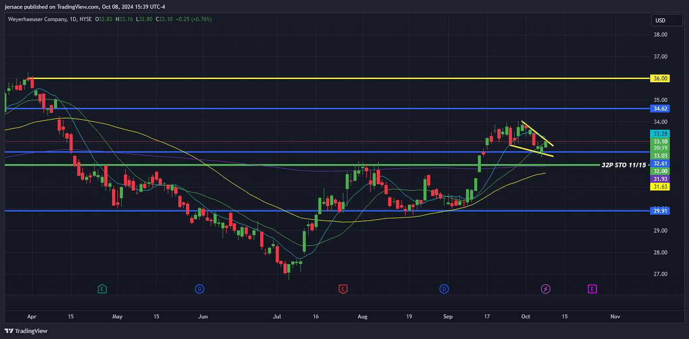Click the 28.00 price axis label
Screen dimensions: 689x339
click(x=660, y=252)
